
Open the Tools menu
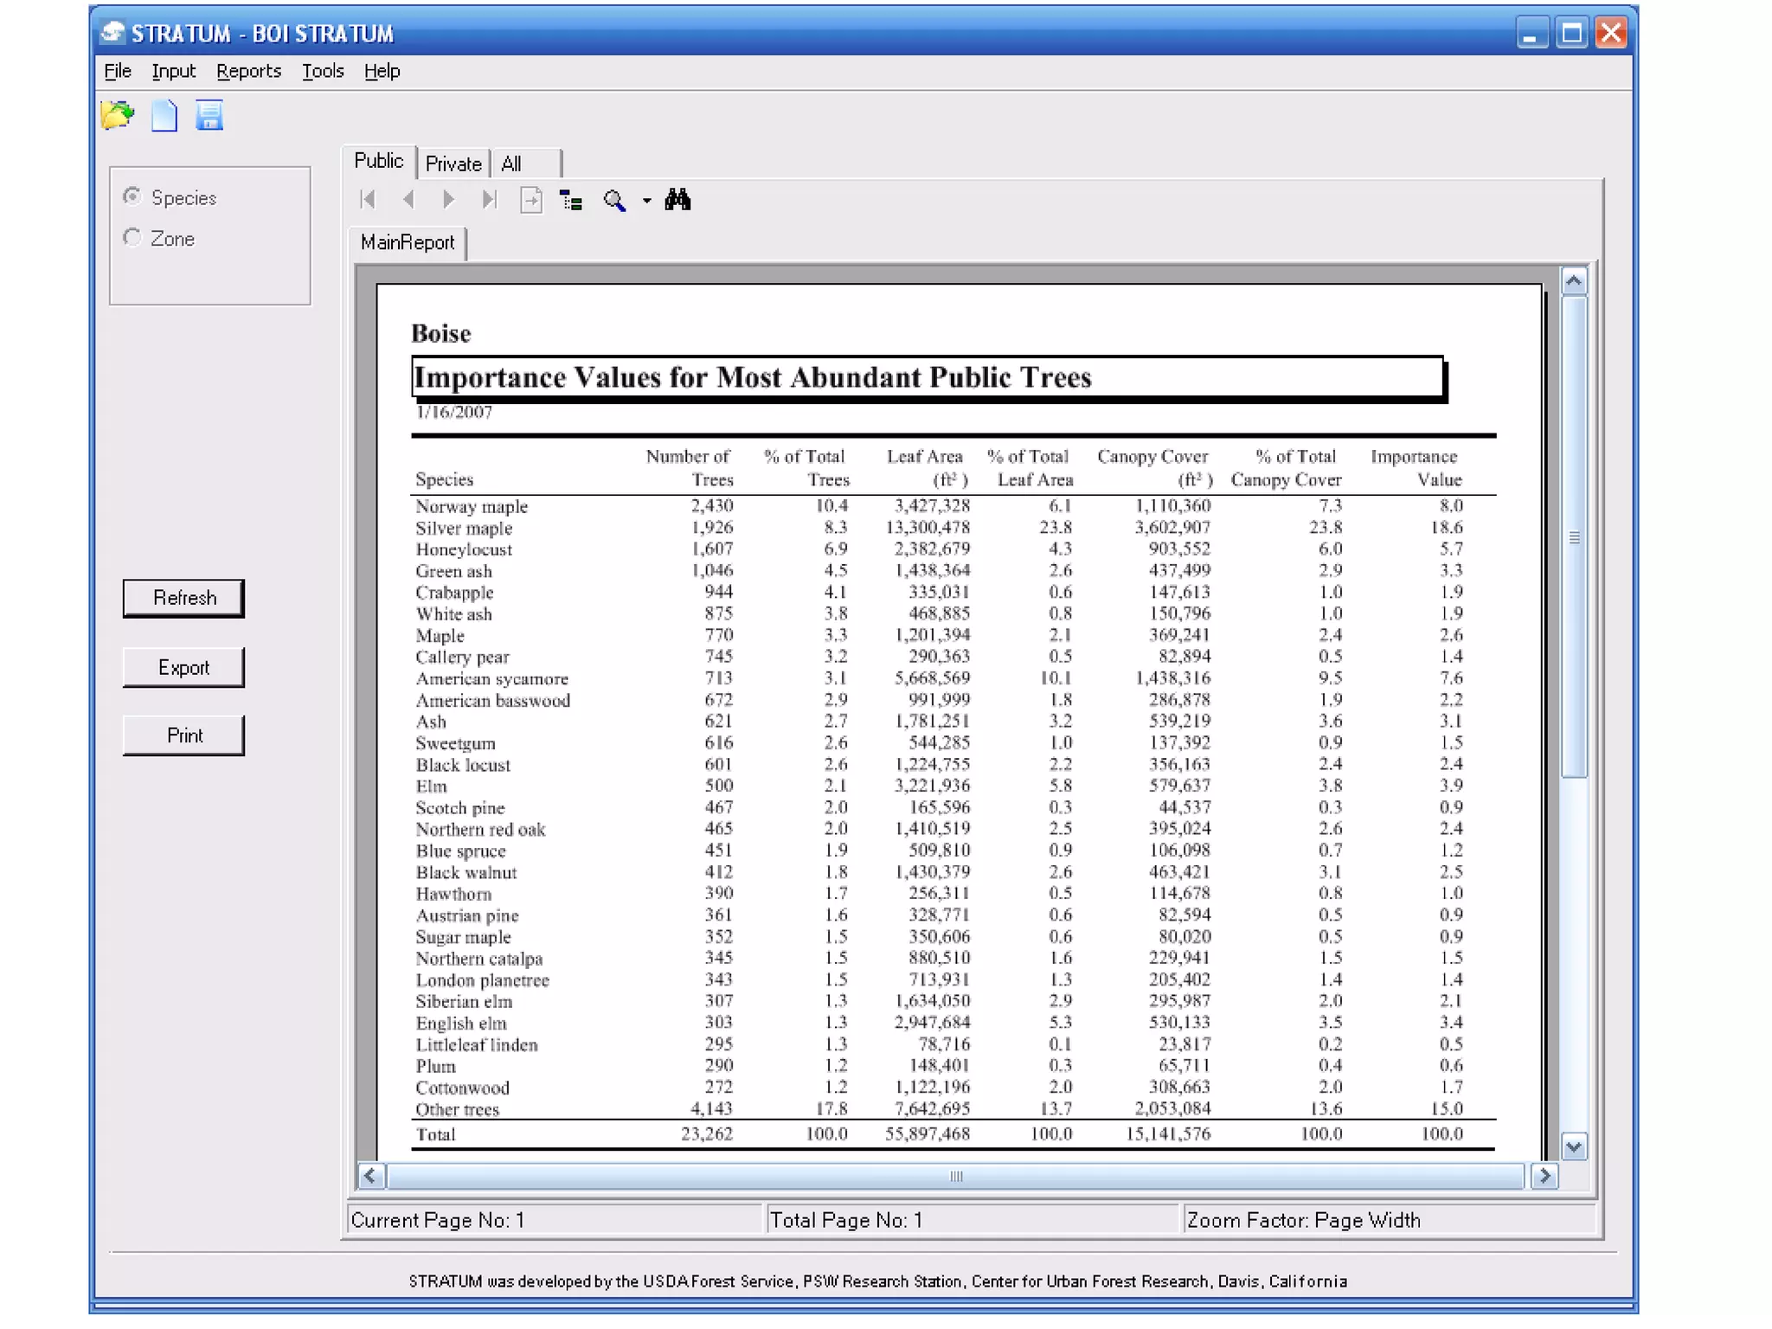[x=323, y=71]
